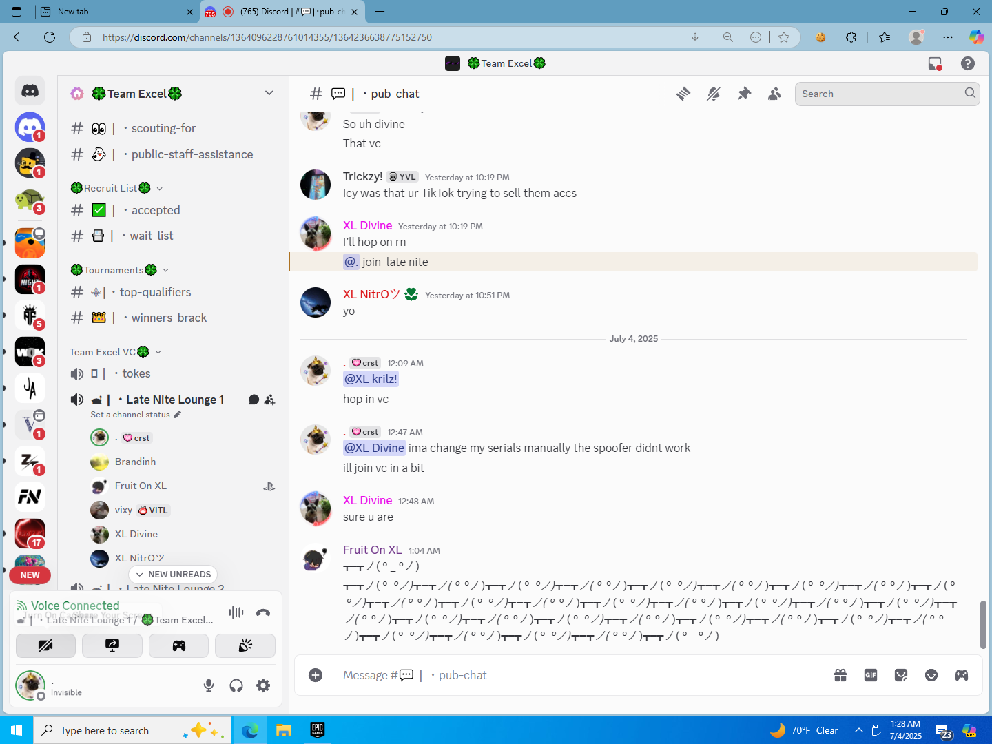Jump with the NEW UNREADS button
This screenshot has width=992, height=744.
click(174, 575)
